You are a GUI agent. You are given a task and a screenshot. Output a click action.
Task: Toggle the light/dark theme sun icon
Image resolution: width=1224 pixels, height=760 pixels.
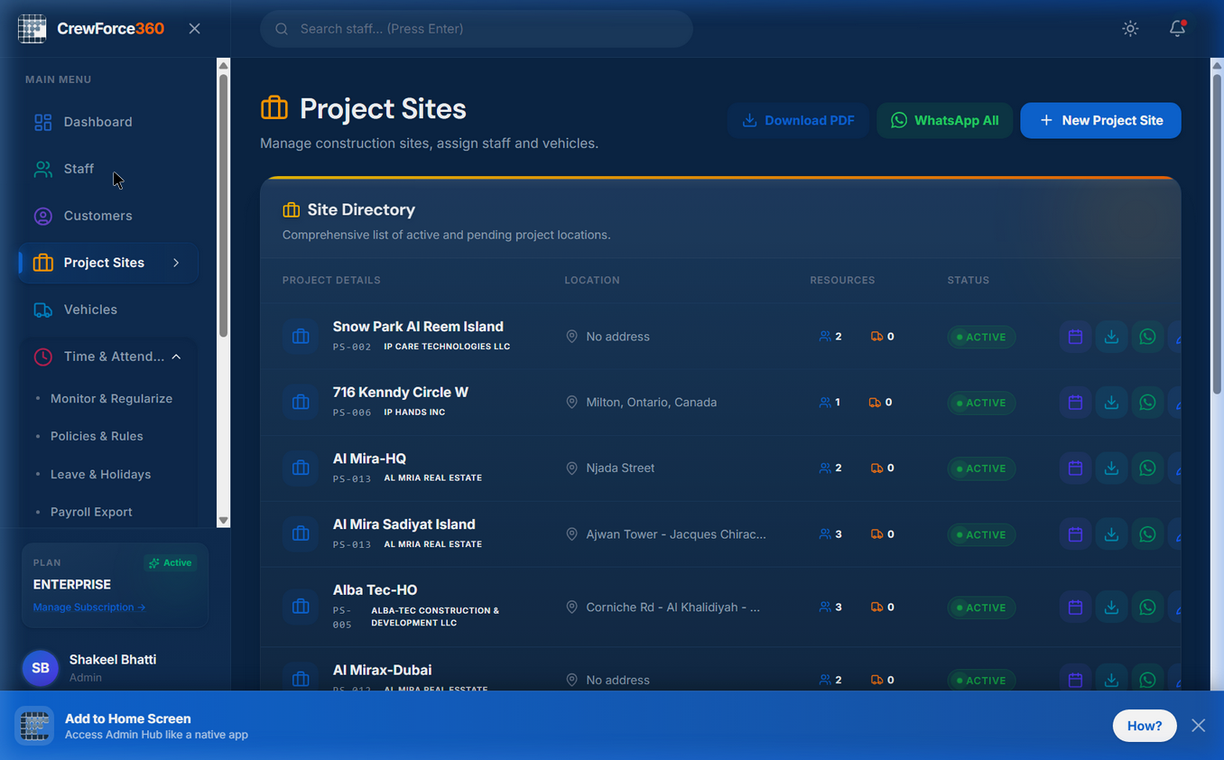coord(1130,29)
